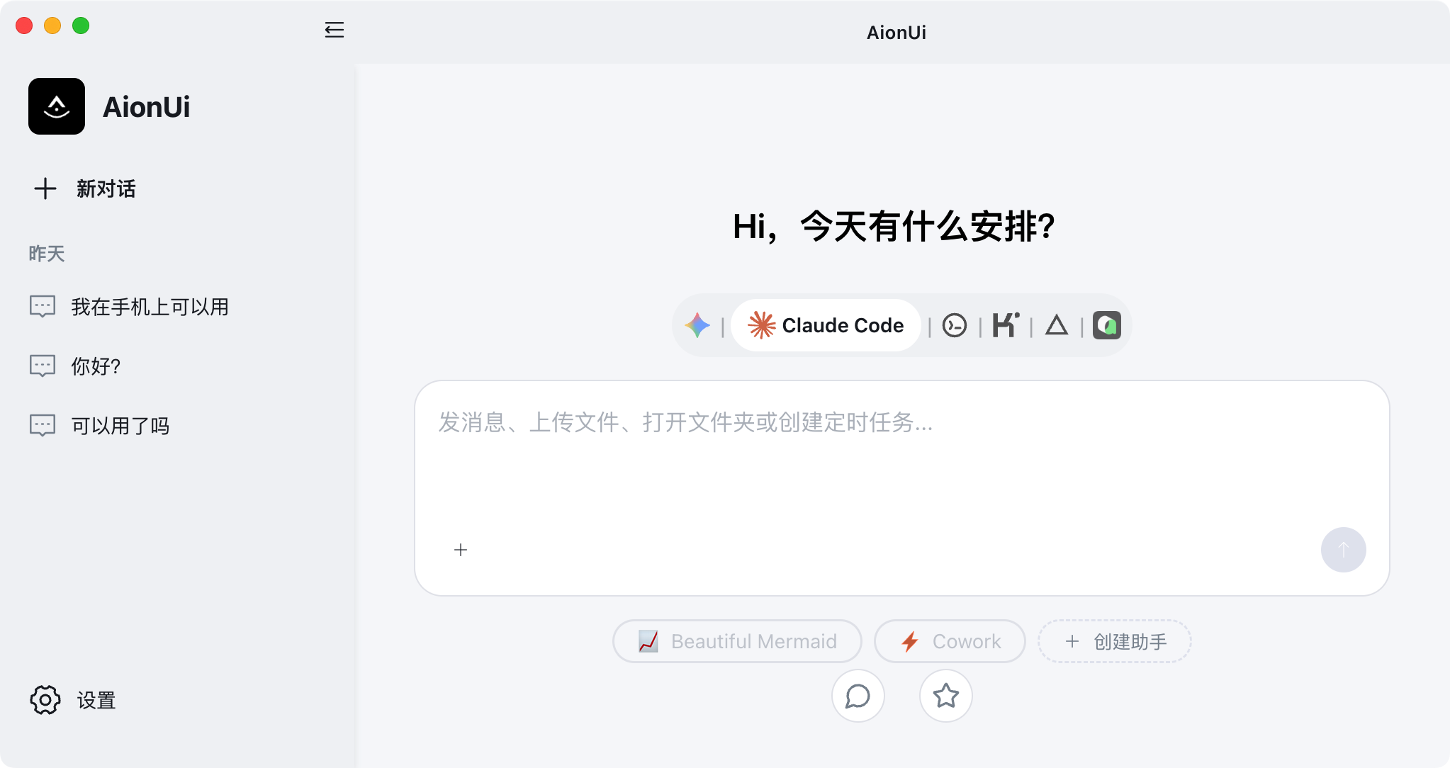Click the chat bubble round button

(x=858, y=696)
